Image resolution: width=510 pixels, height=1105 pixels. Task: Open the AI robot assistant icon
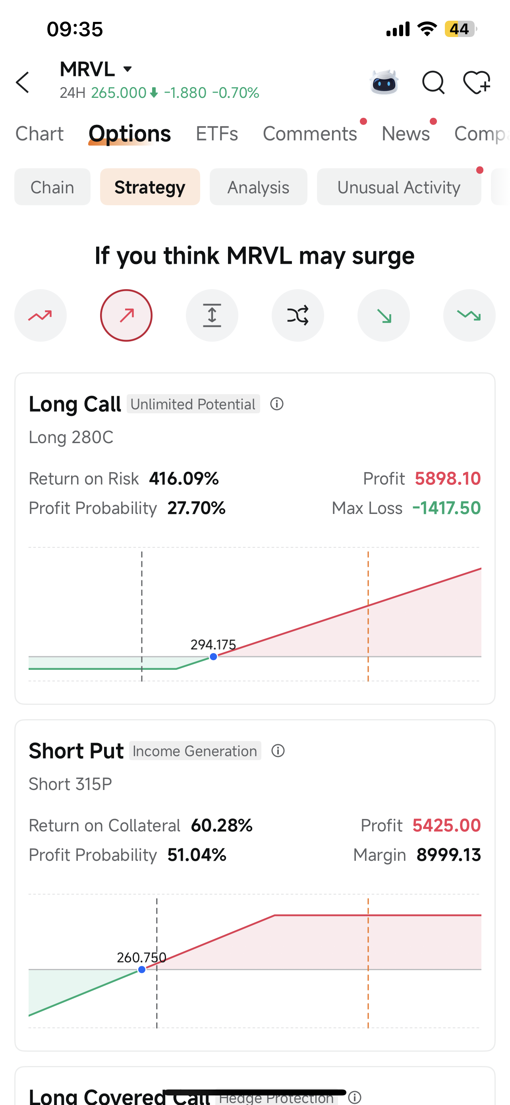[384, 82]
